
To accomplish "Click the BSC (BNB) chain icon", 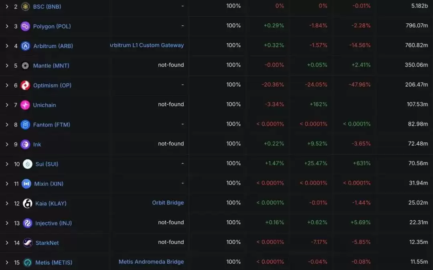I will click(25, 6).
